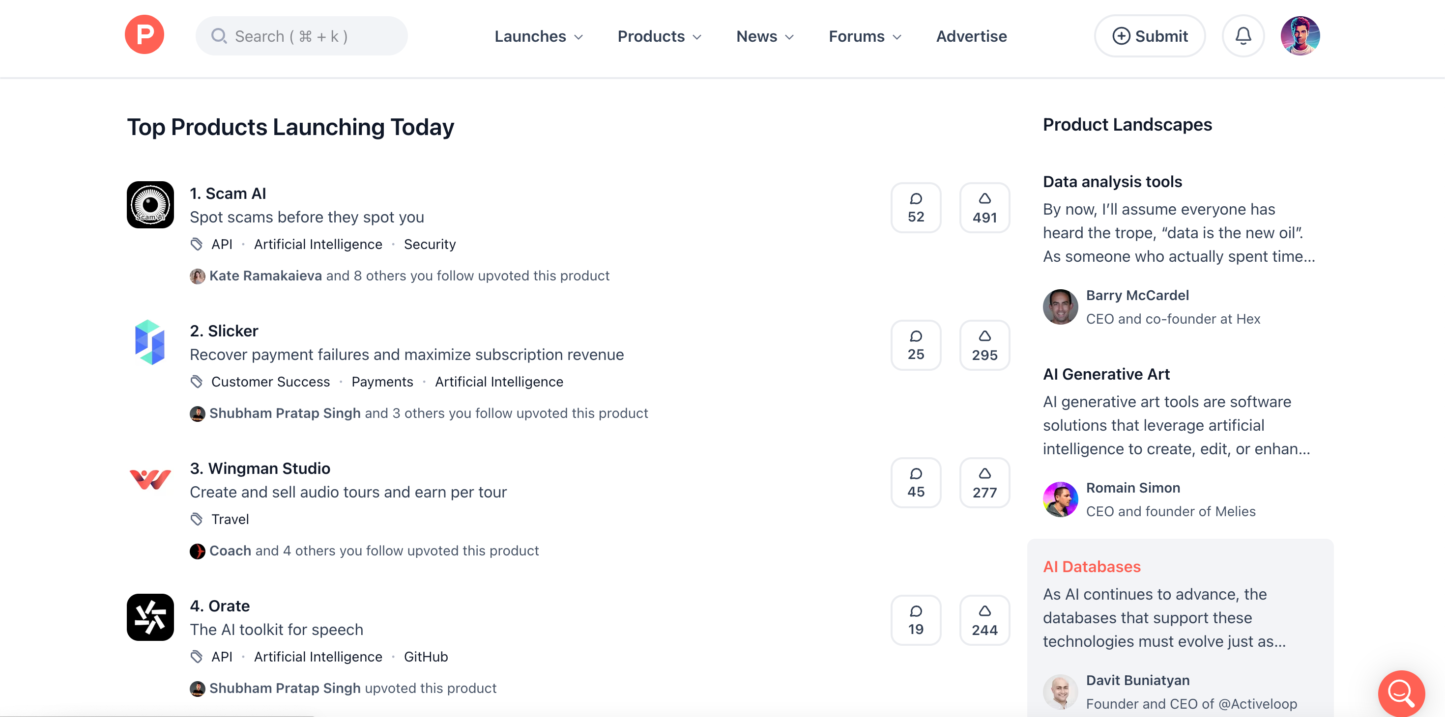The image size is (1445, 717).
Task: Open the 4. Orate title link
Action: click(x=219, y=606)
